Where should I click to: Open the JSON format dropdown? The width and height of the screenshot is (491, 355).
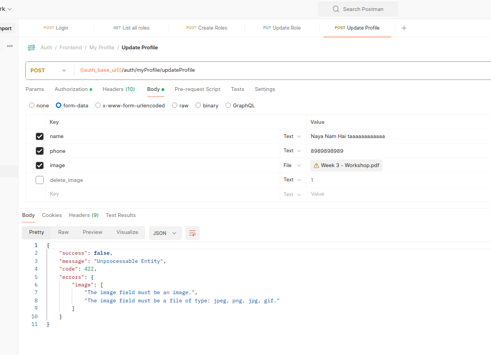pos(165,233)
